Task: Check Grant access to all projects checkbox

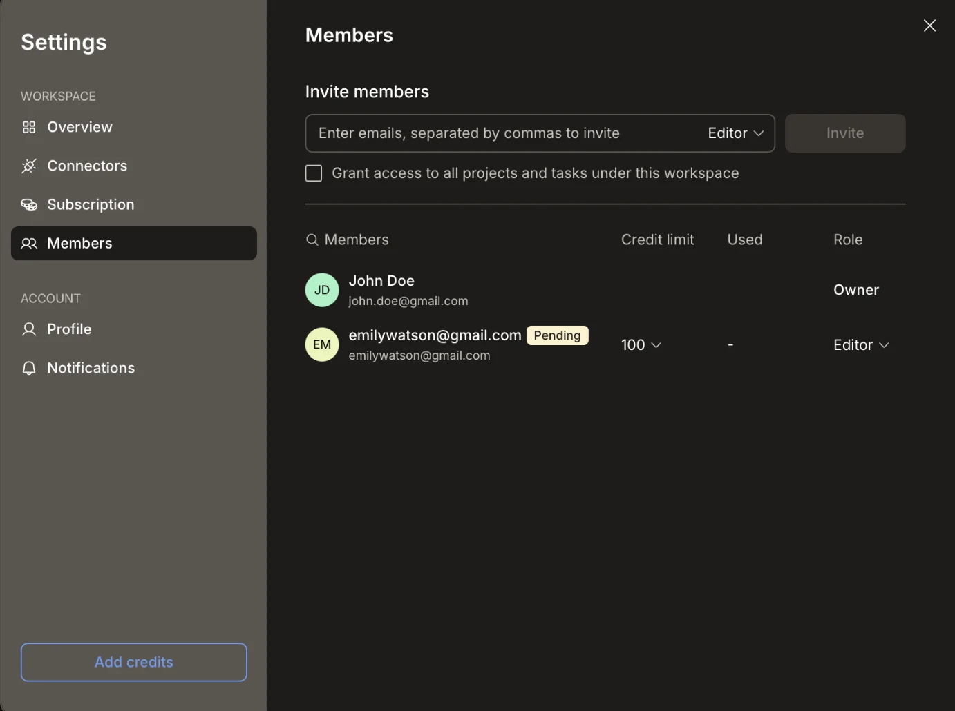Action: (314, 173)
